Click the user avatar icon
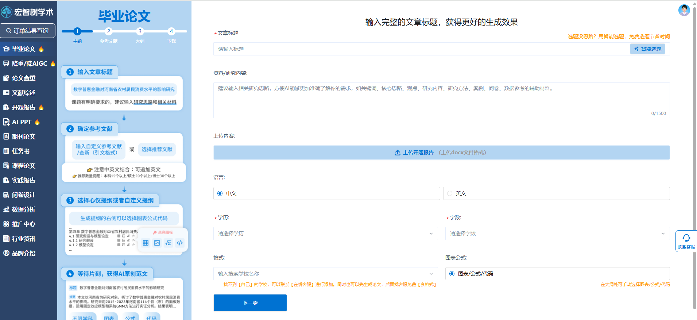697x320 pixels. tap(684, 10)
